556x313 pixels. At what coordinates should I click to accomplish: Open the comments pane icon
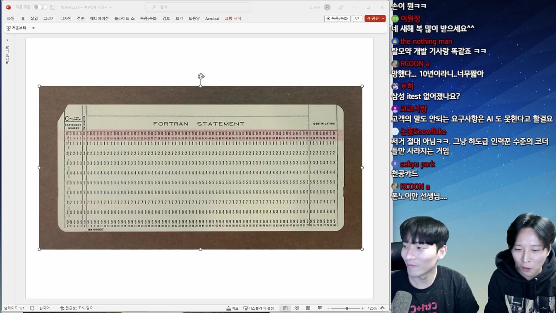357,19
